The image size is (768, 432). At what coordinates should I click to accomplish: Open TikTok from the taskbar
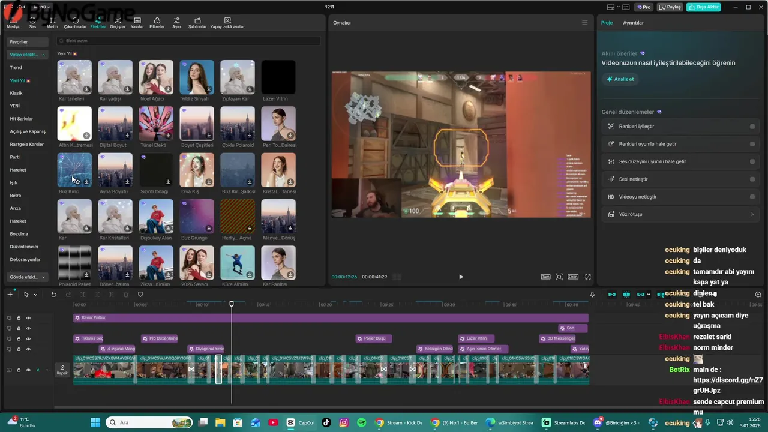tap(326, 422)
